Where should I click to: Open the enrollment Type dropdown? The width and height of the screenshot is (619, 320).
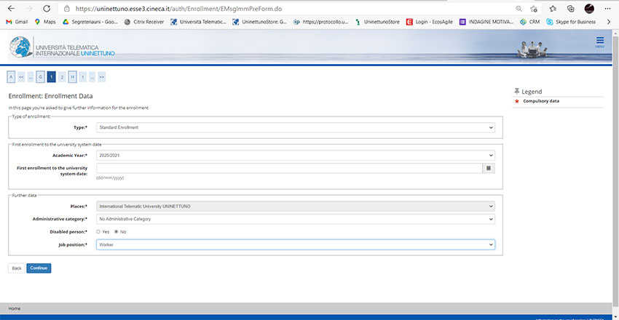[295, 127]
